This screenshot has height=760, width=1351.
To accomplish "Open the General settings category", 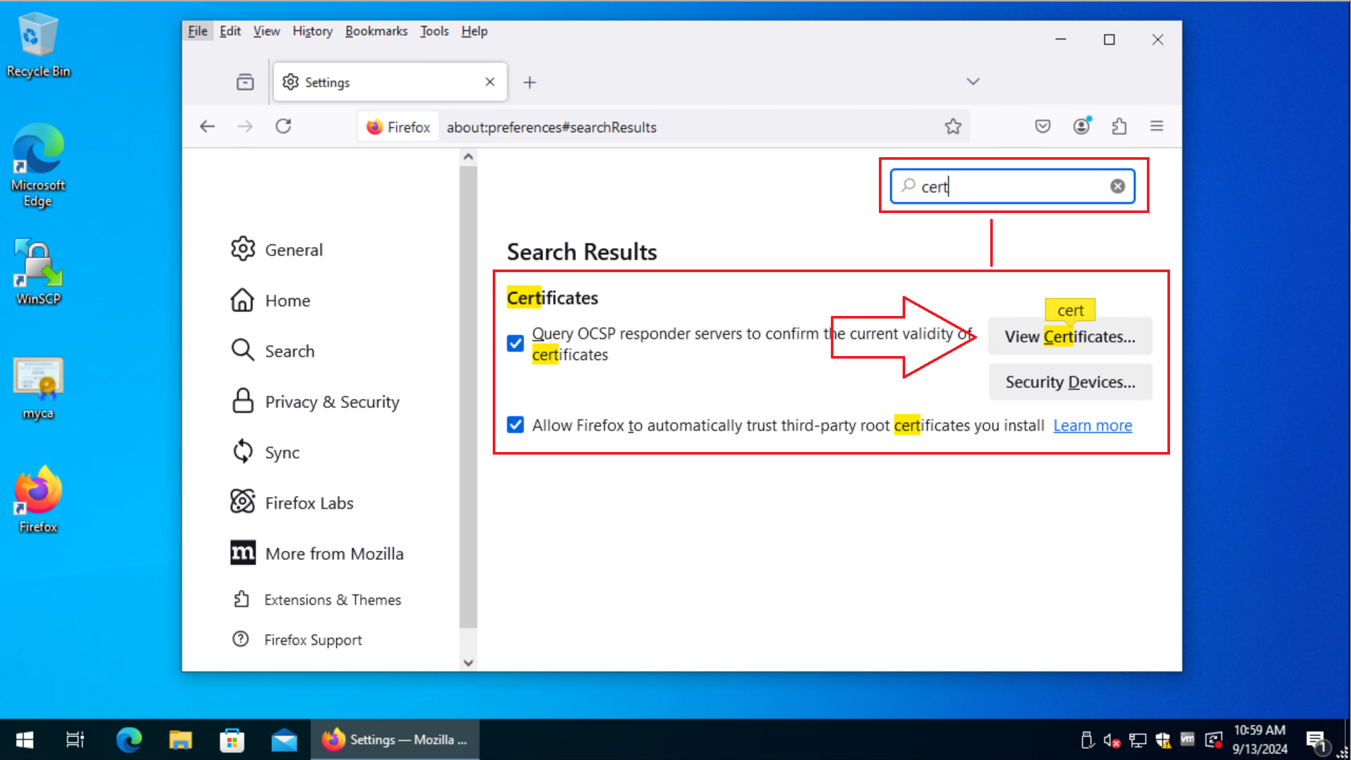I will 276,249.
